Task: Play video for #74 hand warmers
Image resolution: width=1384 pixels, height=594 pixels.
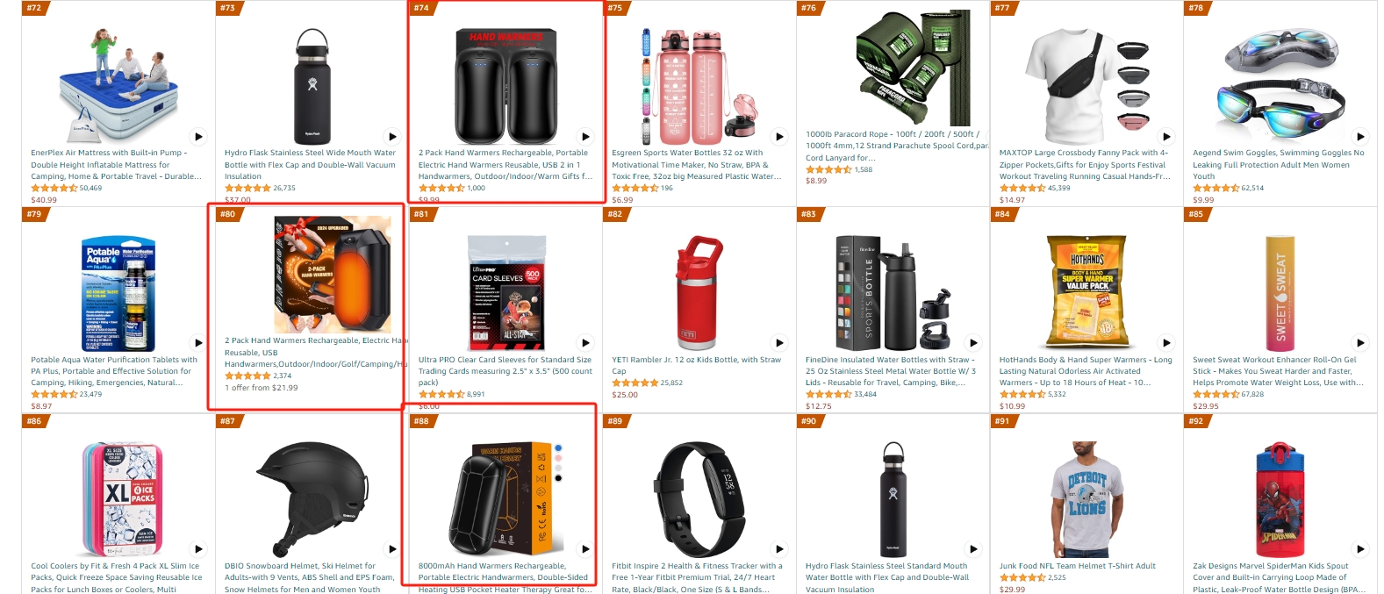Action: coord(585,136)
